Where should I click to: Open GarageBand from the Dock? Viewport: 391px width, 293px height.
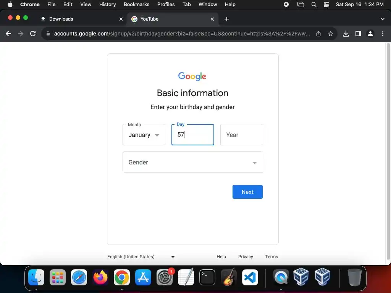coord(229,277)
